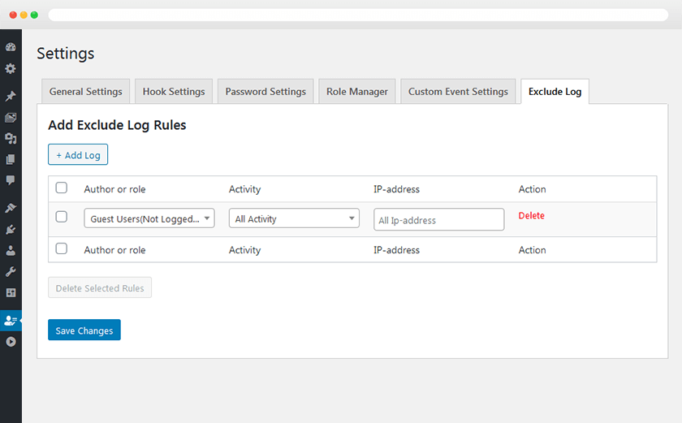Screen dimensions: 682x423
Task: Toggle the select-all checkbox in table header
Action: pos(62,188)
